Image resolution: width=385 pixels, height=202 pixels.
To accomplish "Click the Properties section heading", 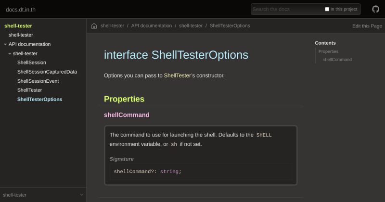I will click(x=124, y=99).
